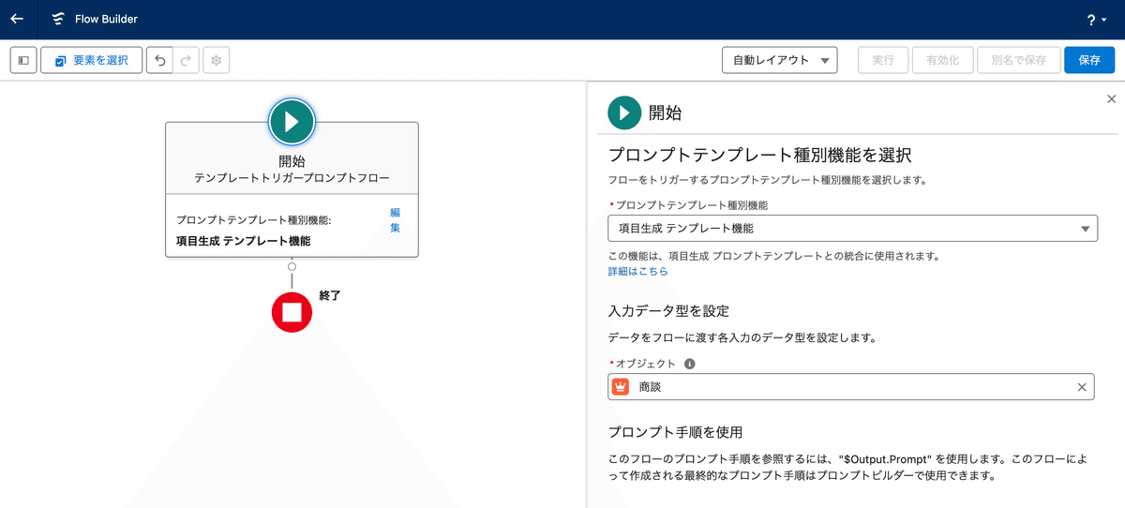
Task: Undo the last action
Action: click(159, 60)
